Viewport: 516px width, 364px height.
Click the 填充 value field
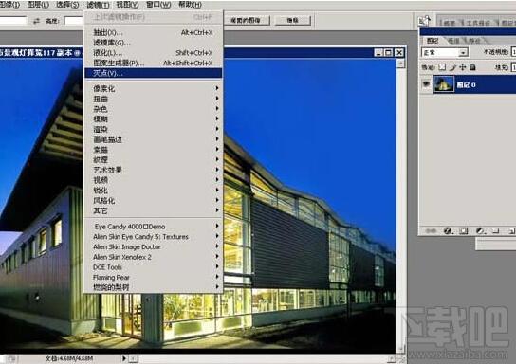pyautogui.click(x=513, y=67)
